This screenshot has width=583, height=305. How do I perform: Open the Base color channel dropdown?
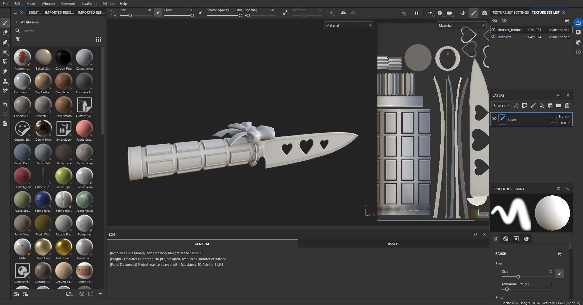pyautogui.click(x=501, y=106)
